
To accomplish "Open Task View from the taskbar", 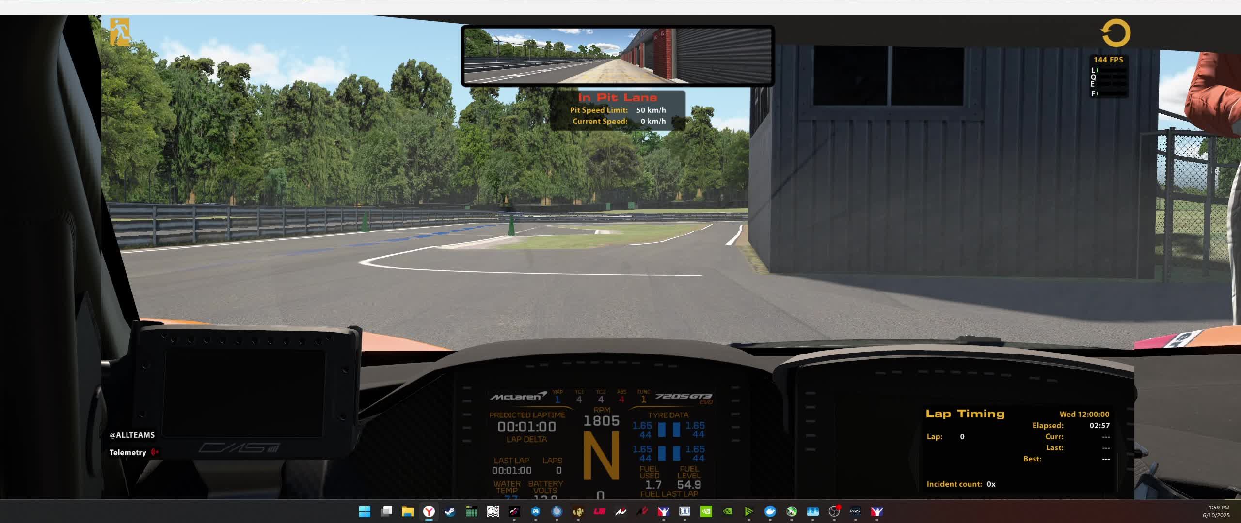I will (386, 511).
